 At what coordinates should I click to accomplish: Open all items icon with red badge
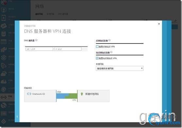4,2
